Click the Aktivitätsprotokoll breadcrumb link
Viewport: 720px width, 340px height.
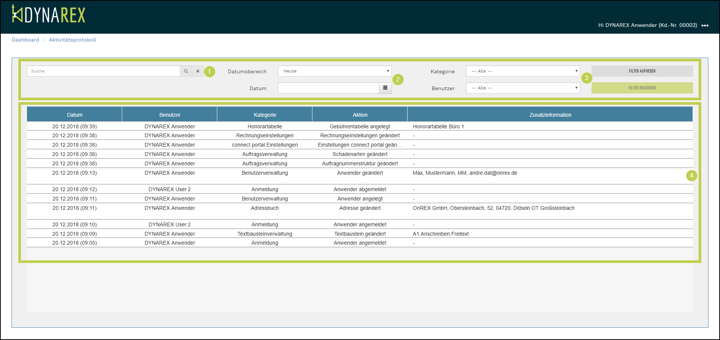click(x=72, y=40)
